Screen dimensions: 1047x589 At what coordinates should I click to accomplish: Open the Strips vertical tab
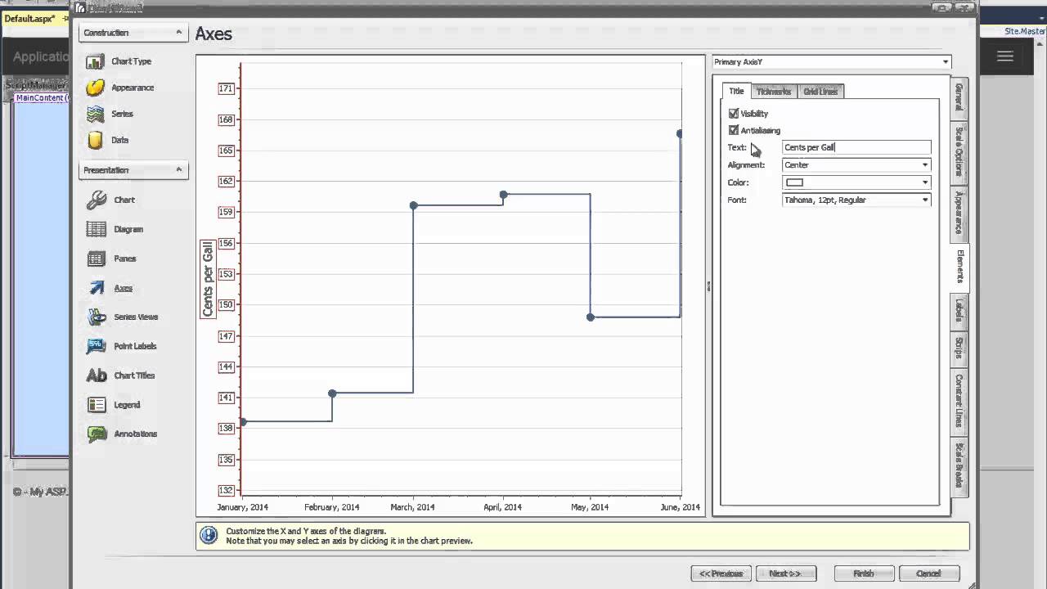click(959, 348)
